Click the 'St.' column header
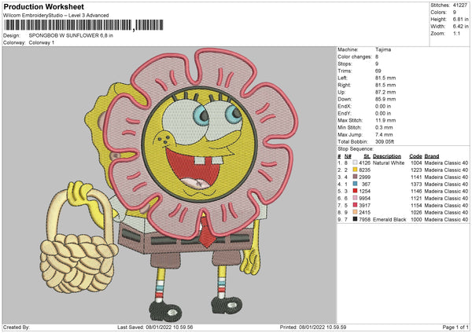Screen dimensions: 472x333 (367, 156)
